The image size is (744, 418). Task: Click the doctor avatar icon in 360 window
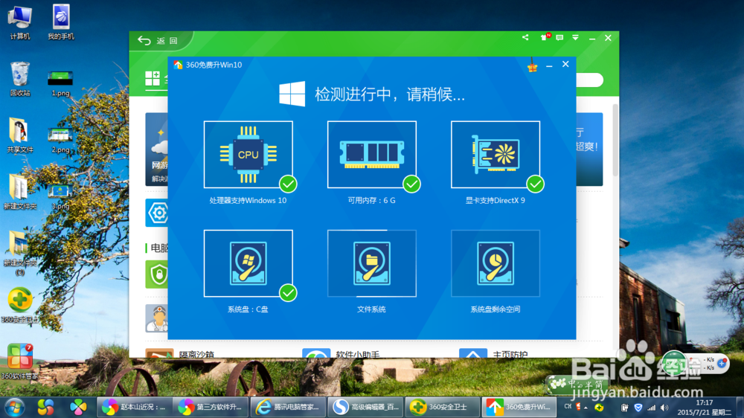tap(156, 318)
